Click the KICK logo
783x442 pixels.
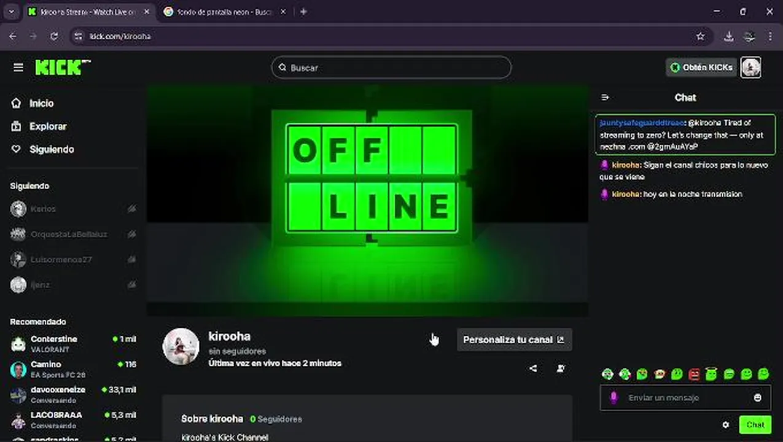click(63, 68)
